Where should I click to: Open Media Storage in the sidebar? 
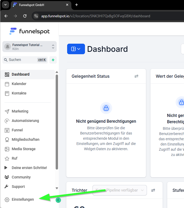coord(28,149)
